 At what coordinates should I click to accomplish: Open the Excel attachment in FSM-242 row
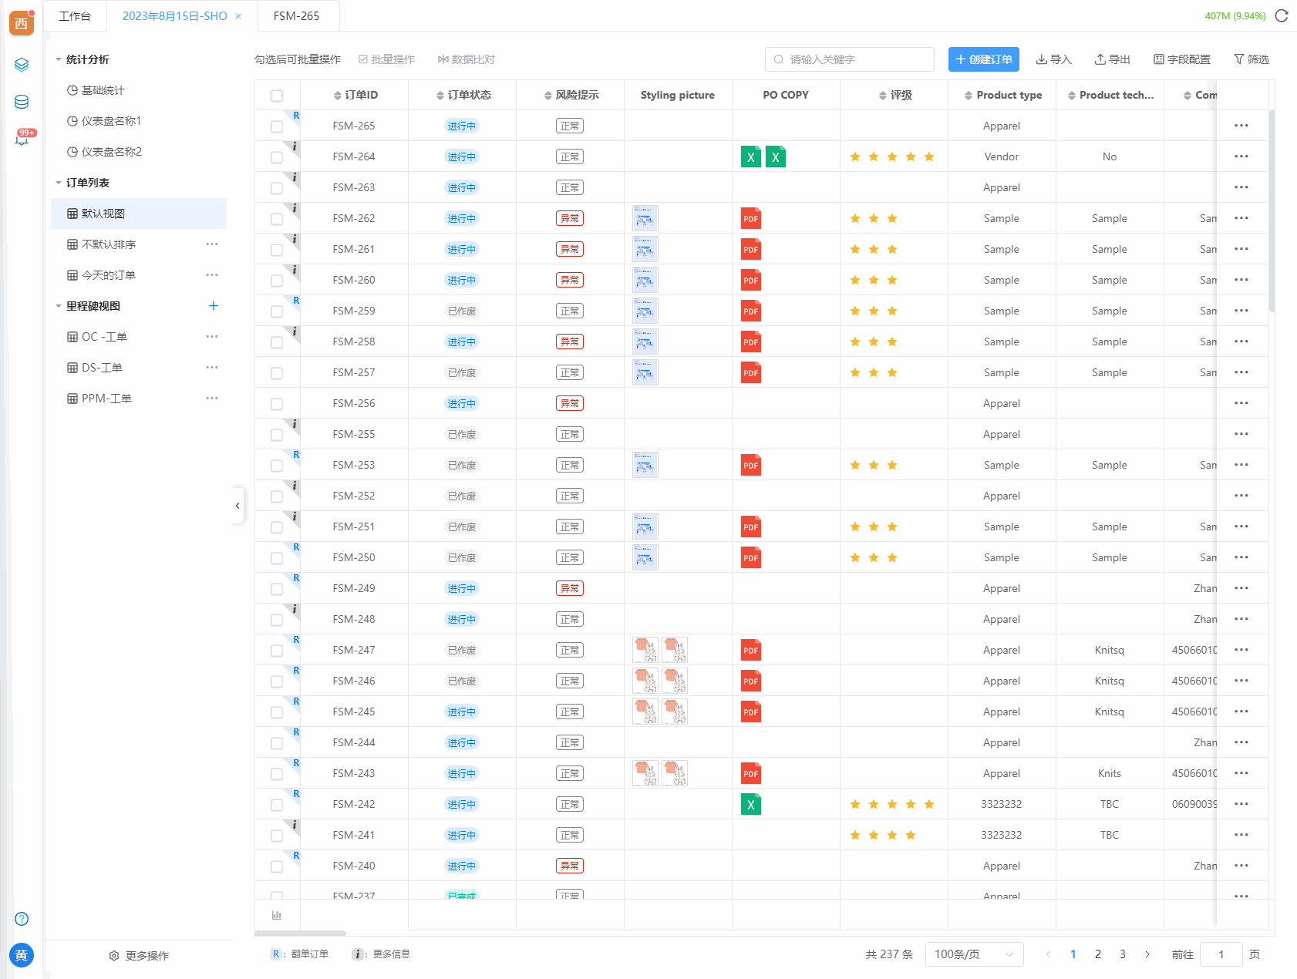(x=750, y=805)
